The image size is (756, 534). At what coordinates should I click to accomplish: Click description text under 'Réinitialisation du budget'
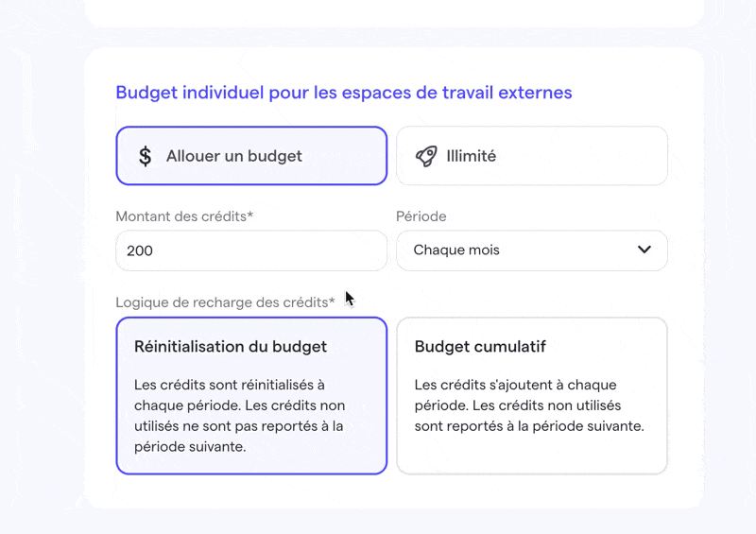click(239, 416)
